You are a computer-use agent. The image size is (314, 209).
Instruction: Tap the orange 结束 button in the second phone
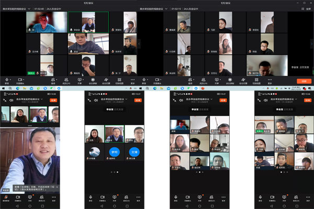(x=138, y=99)
